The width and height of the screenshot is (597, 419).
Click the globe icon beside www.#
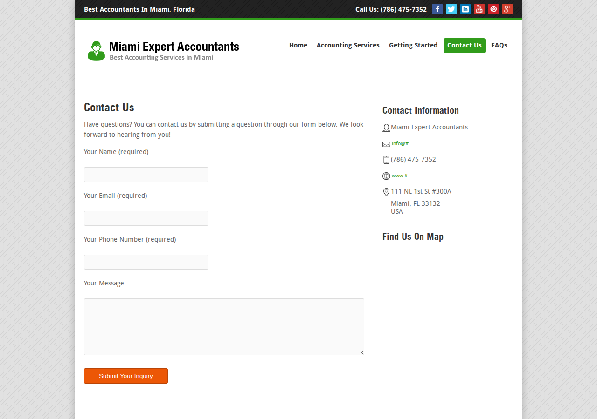[x=386, y=176]
